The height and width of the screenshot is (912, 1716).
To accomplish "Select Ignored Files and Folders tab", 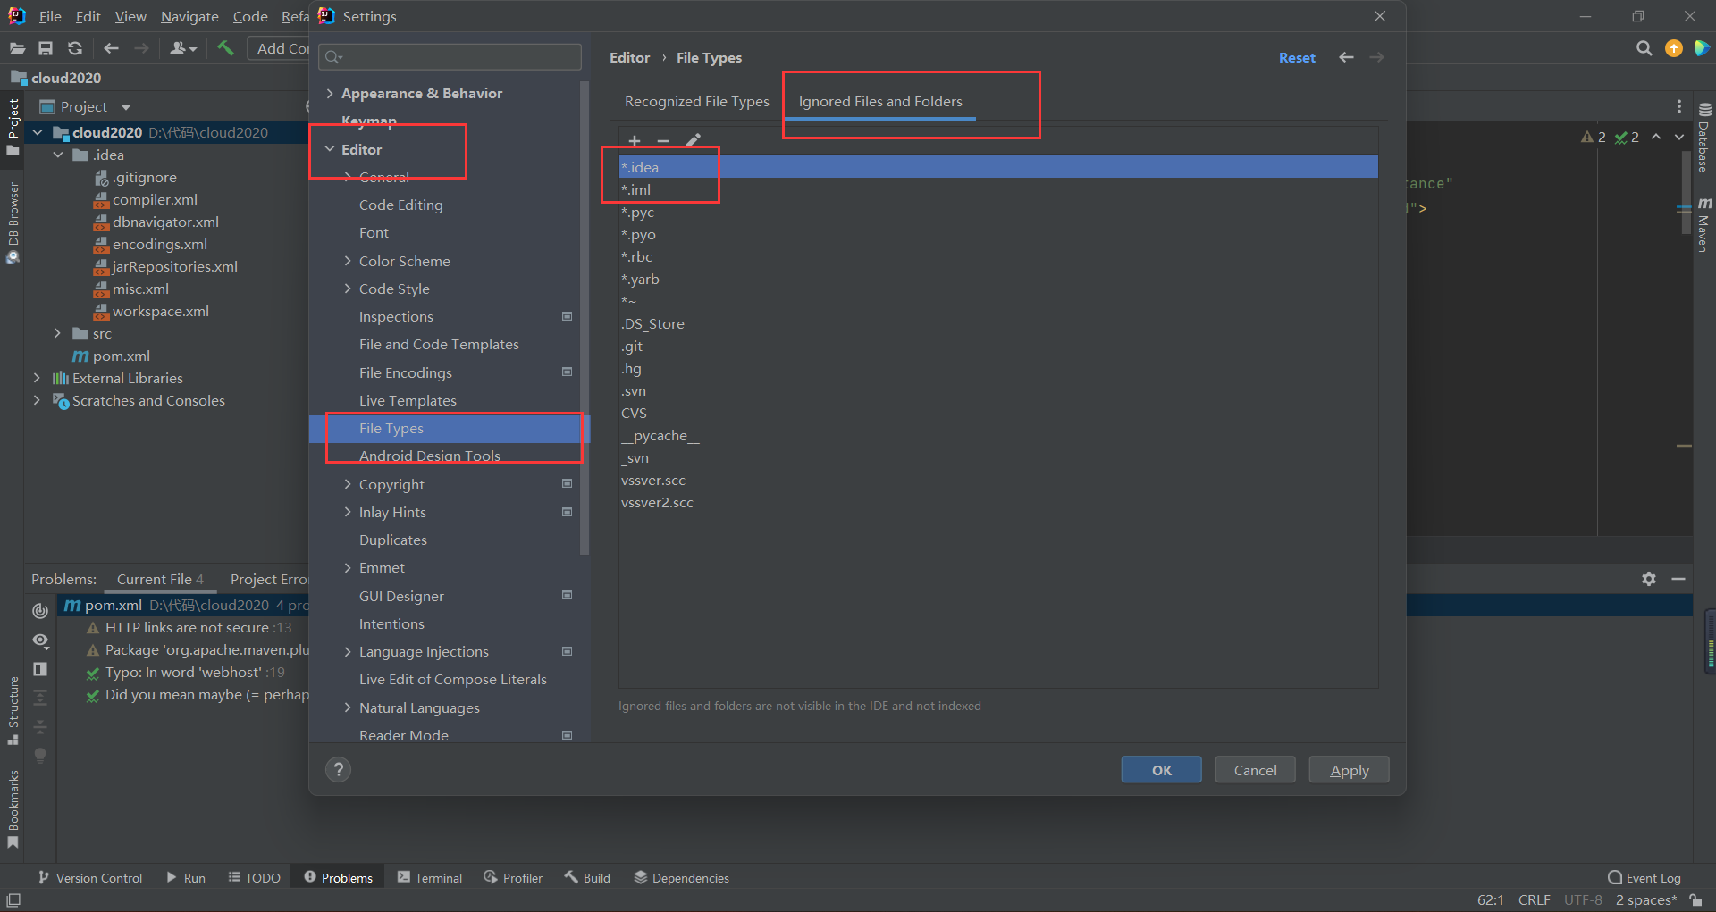I will click(x=880, y=101).
